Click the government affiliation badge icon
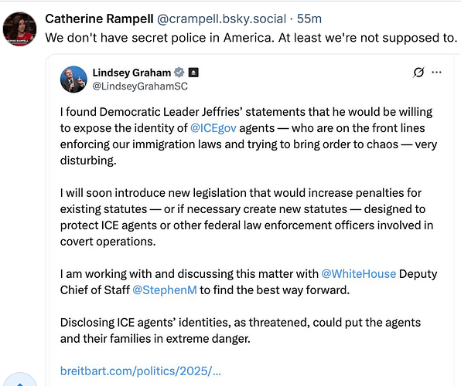The height and width of the screenshot is (386, 461). tap(193, 73)
